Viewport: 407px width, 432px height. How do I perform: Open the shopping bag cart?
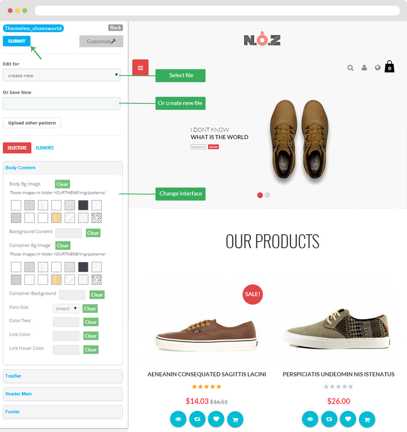(390, 66)
